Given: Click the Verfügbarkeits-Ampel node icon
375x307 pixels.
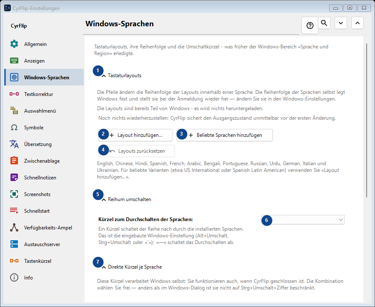Looking at the screenshot, I should (x=14, y=227).
